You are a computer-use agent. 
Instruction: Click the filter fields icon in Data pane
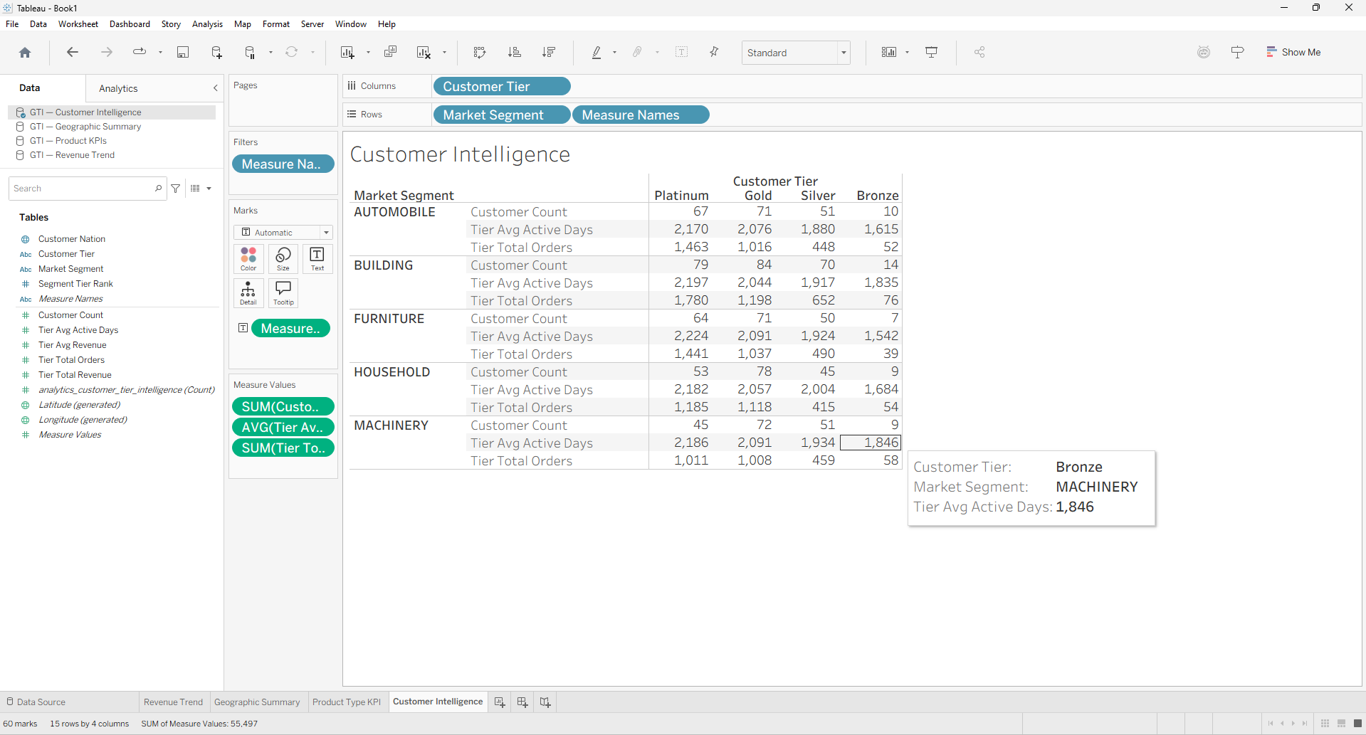click(x=176, y=189)
